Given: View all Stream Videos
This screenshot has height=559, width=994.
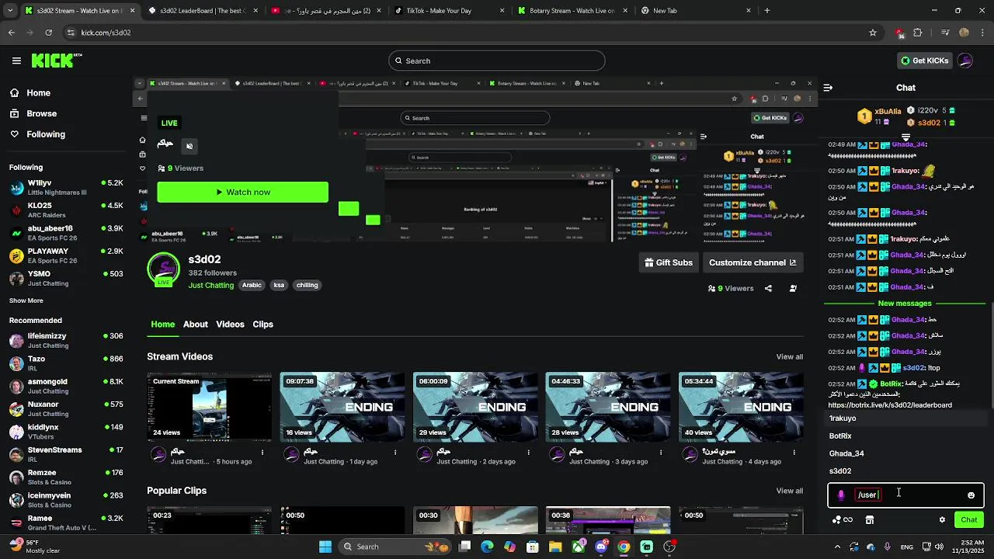Looking at the screenshot, I should pyautogui.click(x=789, y=357).
